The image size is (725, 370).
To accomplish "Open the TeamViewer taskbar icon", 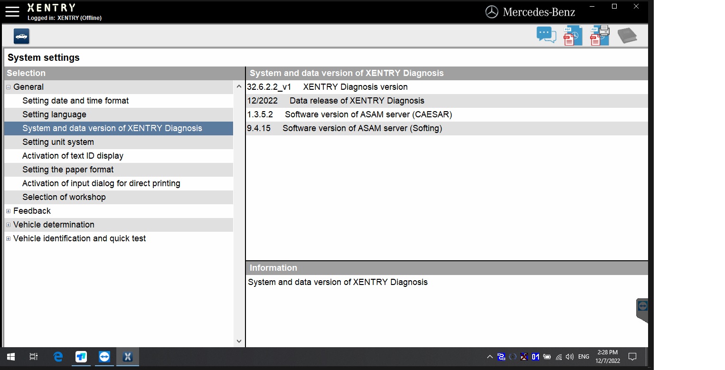I will coord(104,357).
